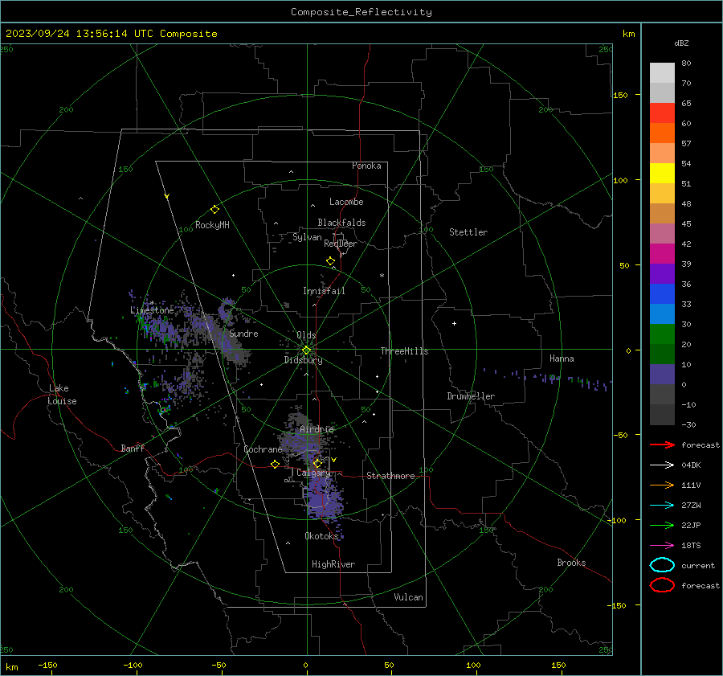Pick the magenta 39–42 dBZ color swatch
This screenshot has width=723, height=676.
[x=662, y=254]
